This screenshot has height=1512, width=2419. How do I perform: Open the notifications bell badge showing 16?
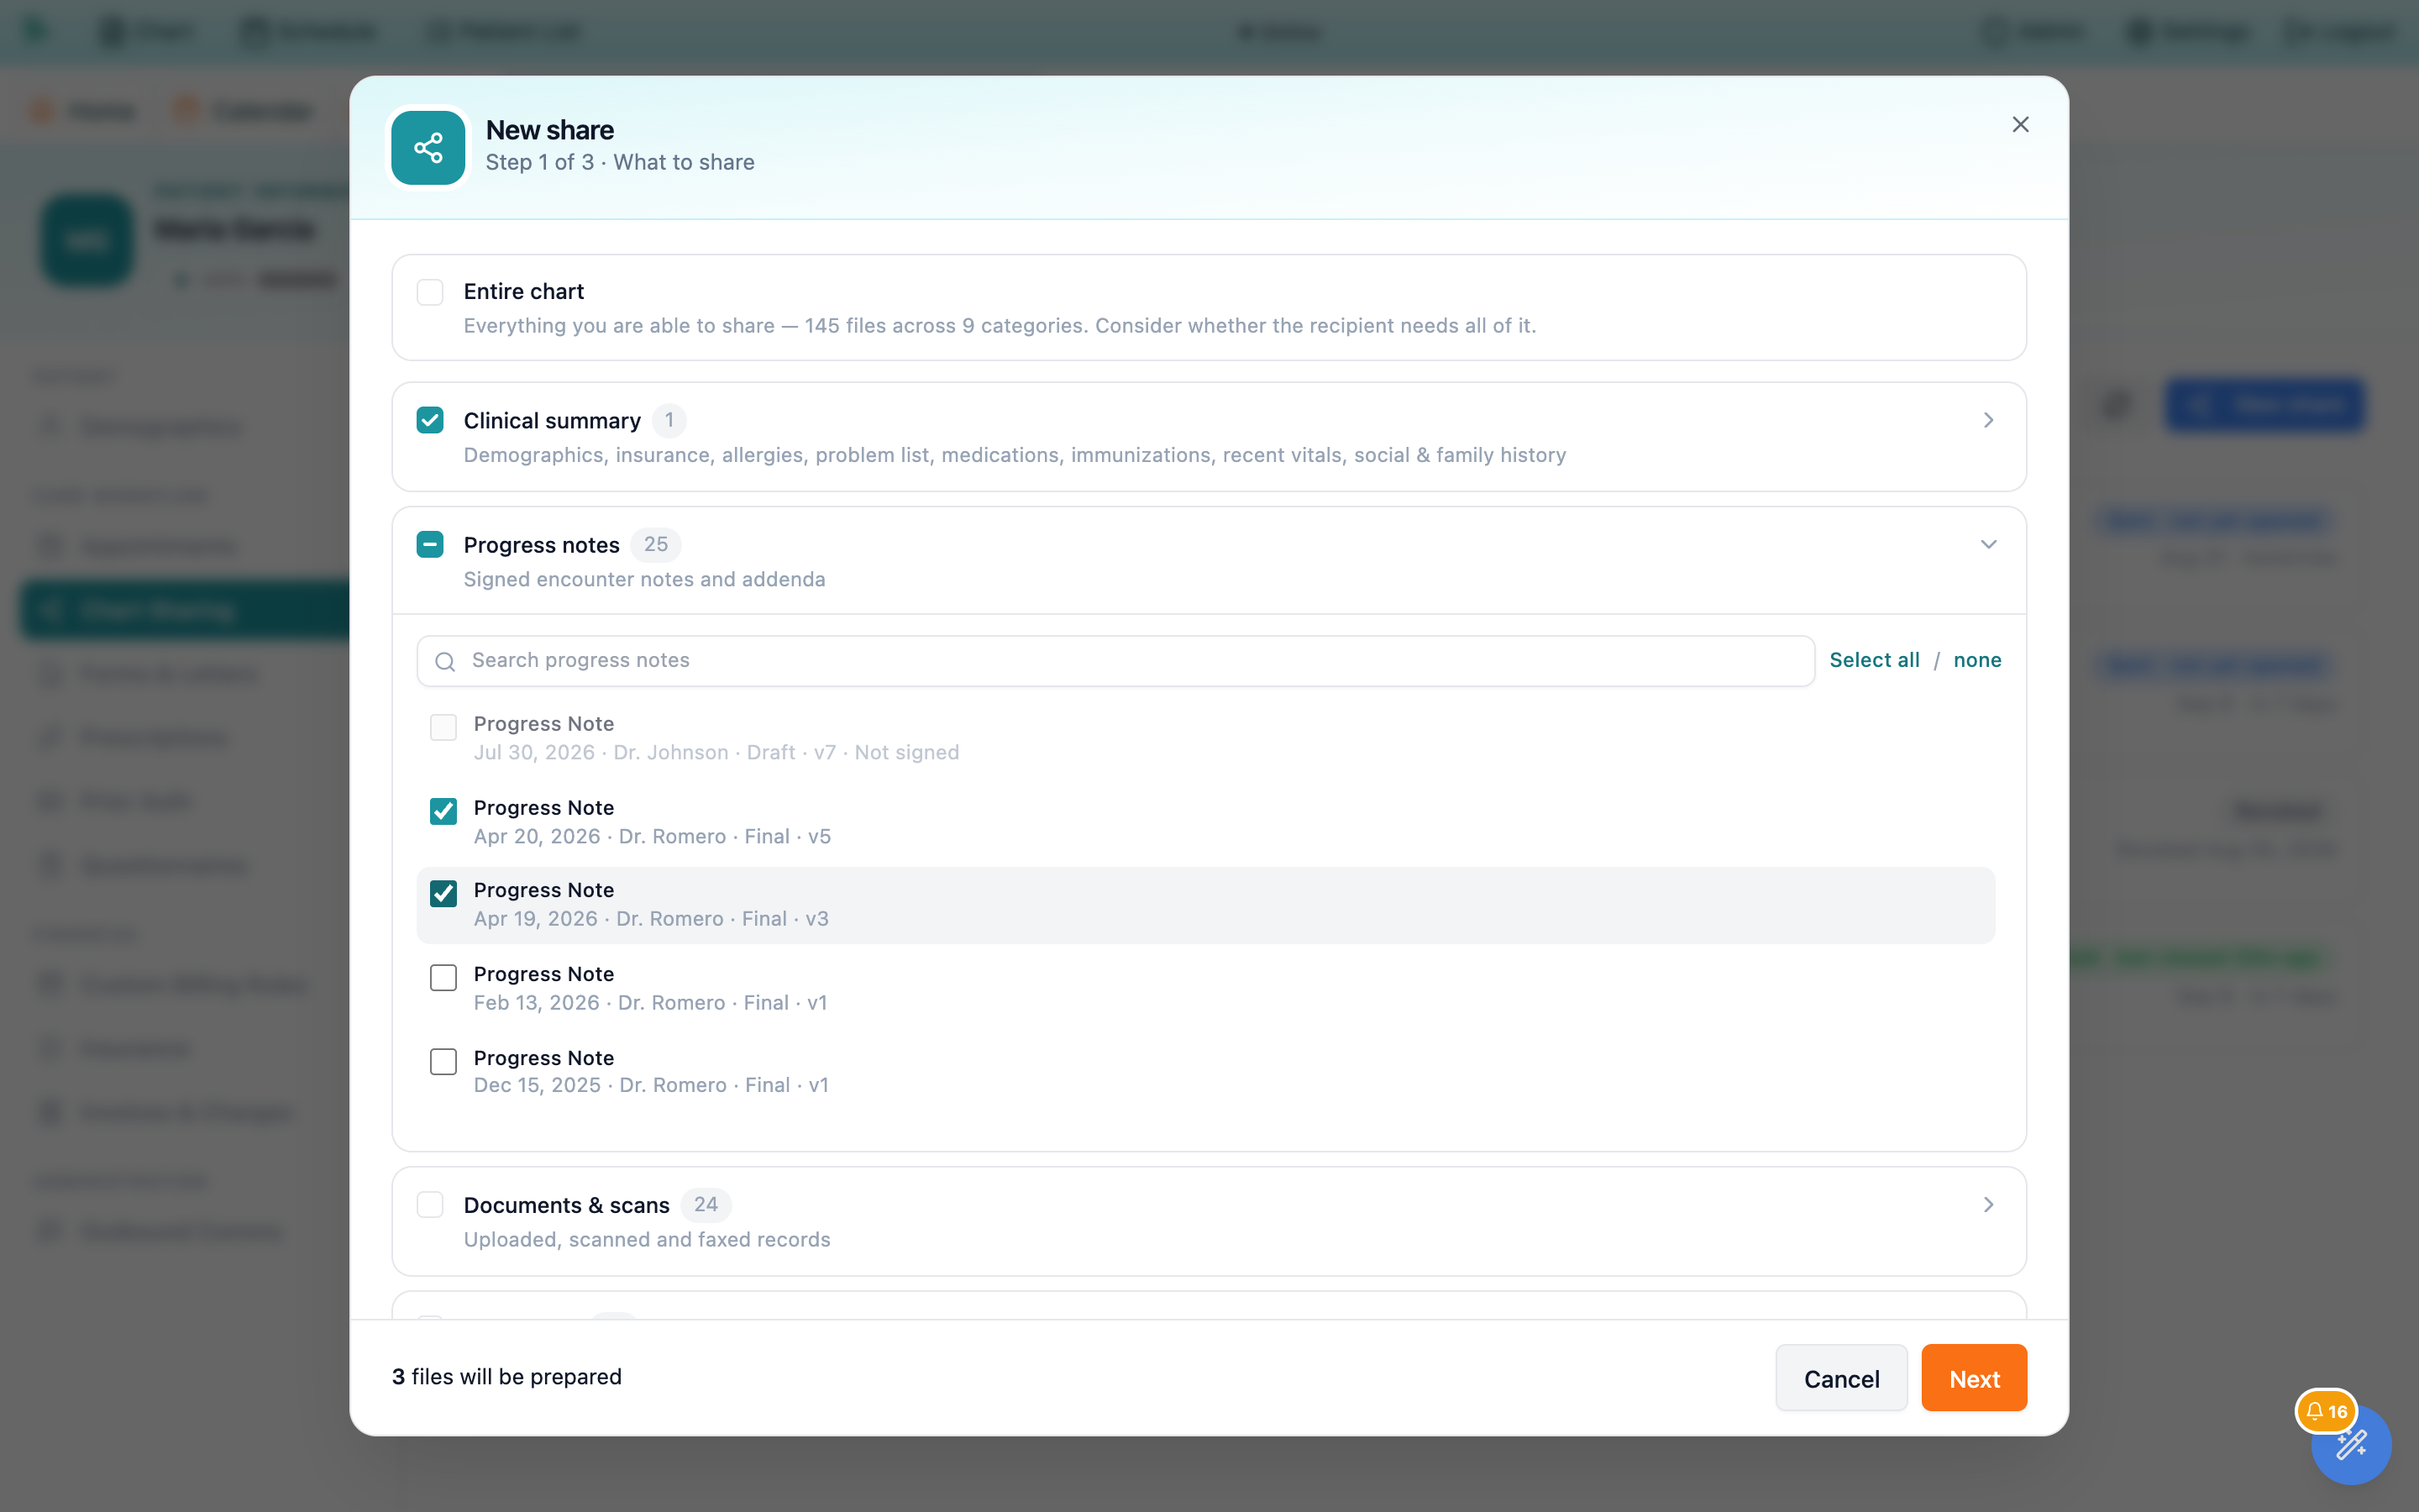pyautogui.click(x=2326, y=1411)
